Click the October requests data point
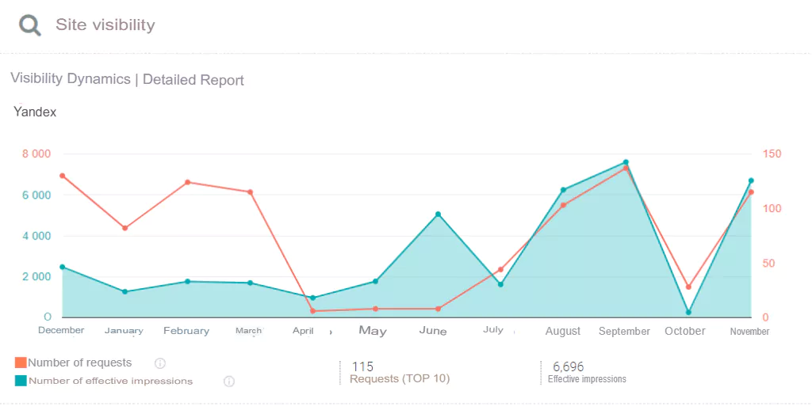Image resolution: width=812 pixels, height=410 pixels. (688, 287)
